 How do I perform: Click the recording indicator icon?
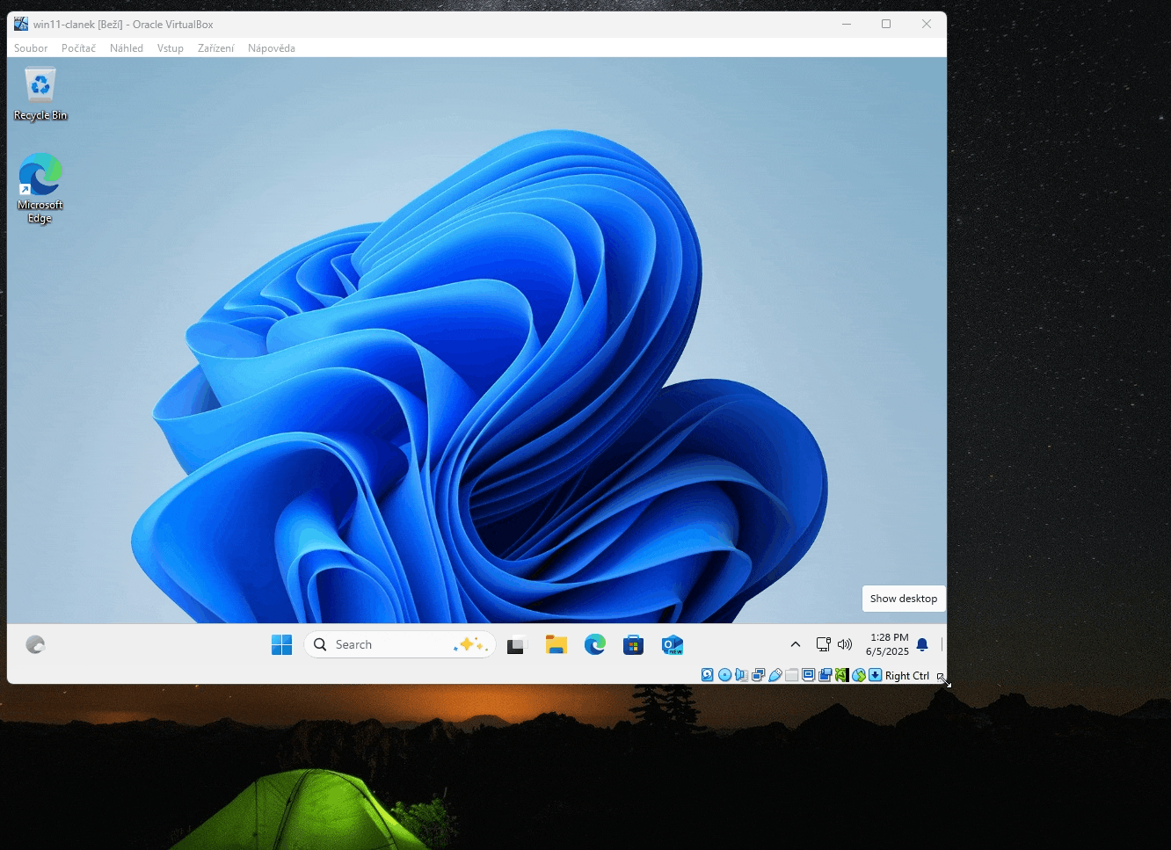pos(825,675)
